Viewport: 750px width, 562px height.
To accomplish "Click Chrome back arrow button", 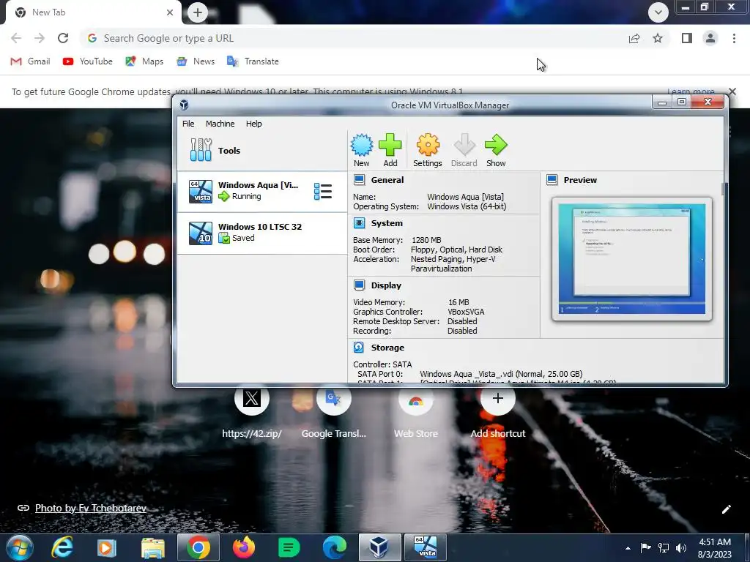I will (x=16, y=38).
